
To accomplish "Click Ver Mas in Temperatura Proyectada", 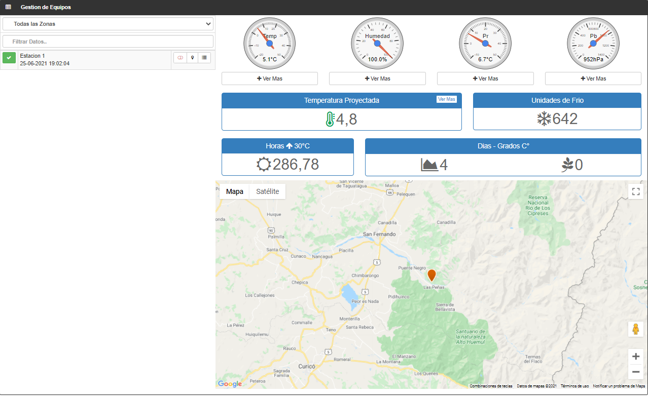I will [446, 99].
